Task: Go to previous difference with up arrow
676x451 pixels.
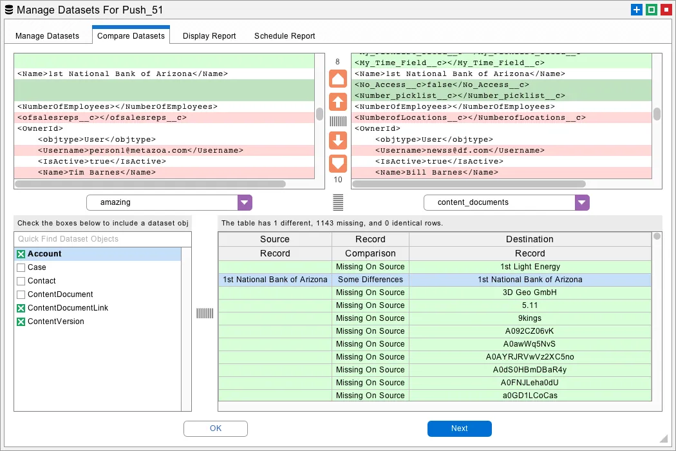Action: tap(338, 101)
